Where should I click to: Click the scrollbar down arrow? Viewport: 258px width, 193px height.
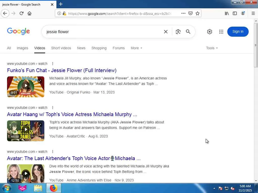coord(256,181)
